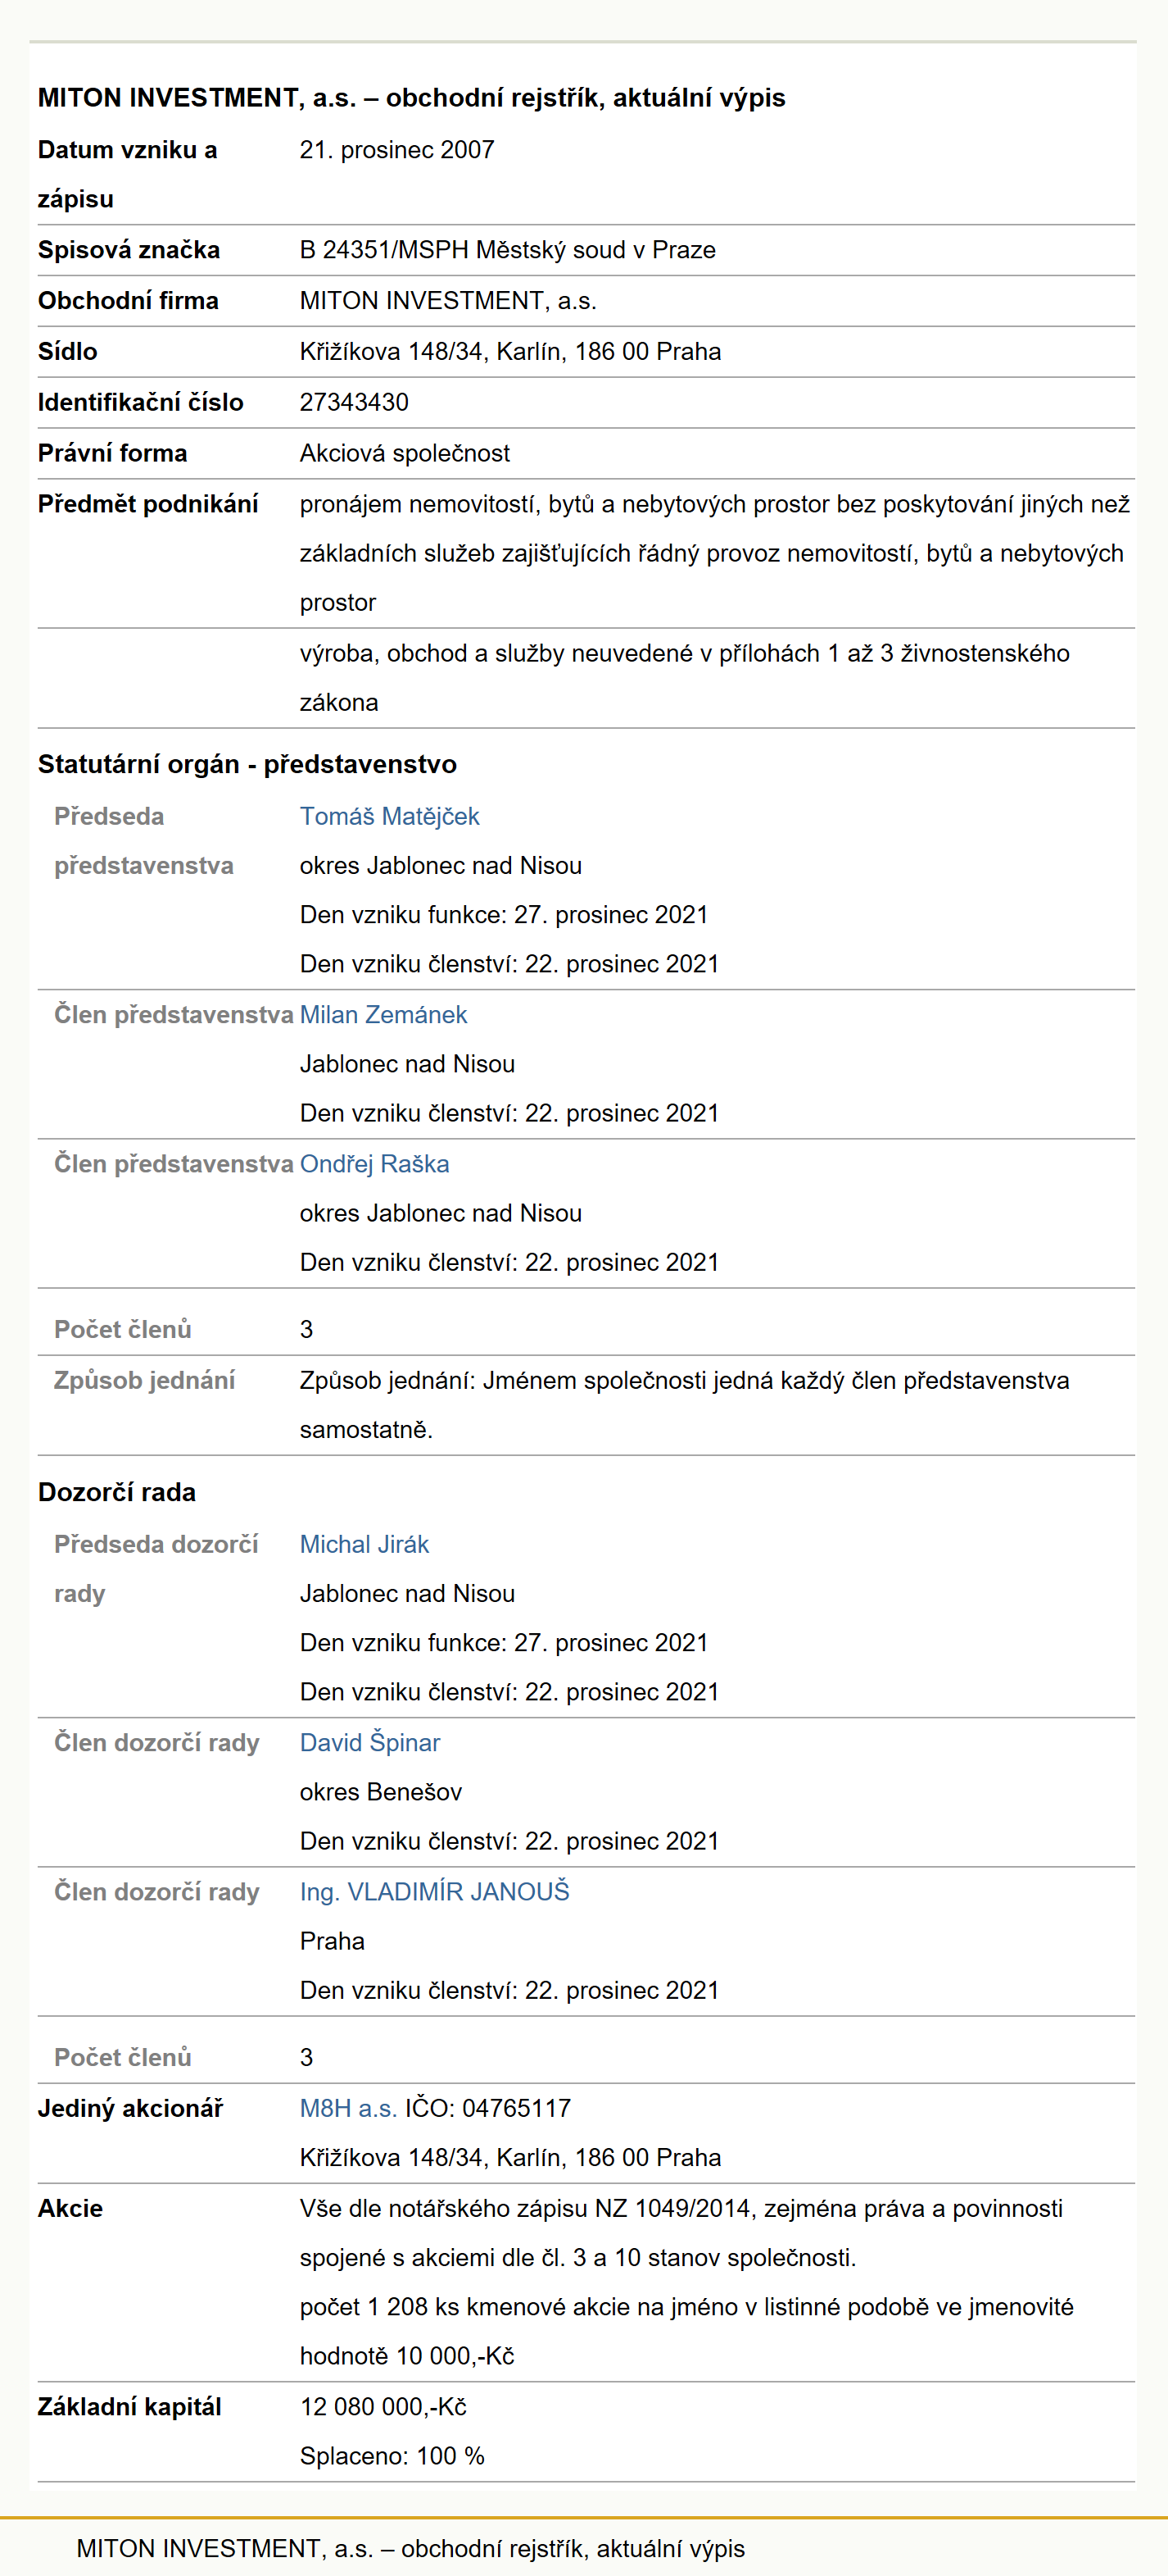Click the Splaceno: 100 % text
The height and width of the screenshot is (2576, 1168).
coord(392,2455)
